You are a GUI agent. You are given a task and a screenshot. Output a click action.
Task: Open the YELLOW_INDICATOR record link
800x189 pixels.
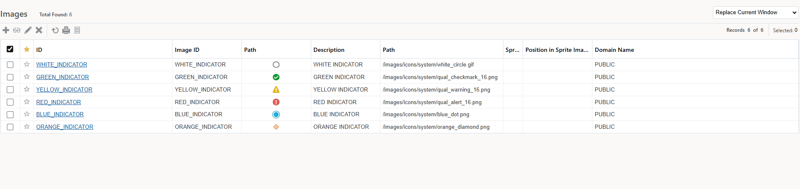pos(64,89)
